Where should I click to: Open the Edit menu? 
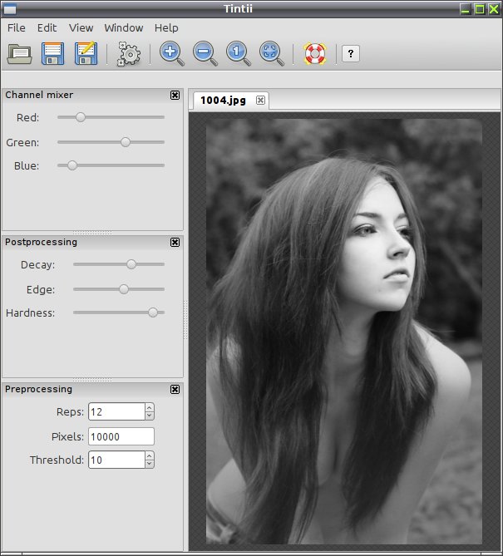[47, 28]
